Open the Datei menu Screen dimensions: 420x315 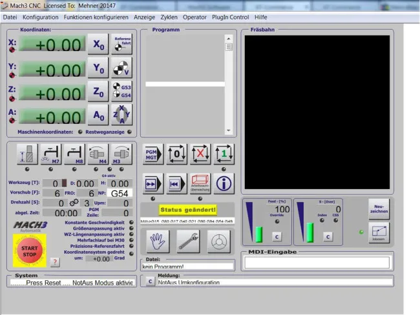(10, 17)
